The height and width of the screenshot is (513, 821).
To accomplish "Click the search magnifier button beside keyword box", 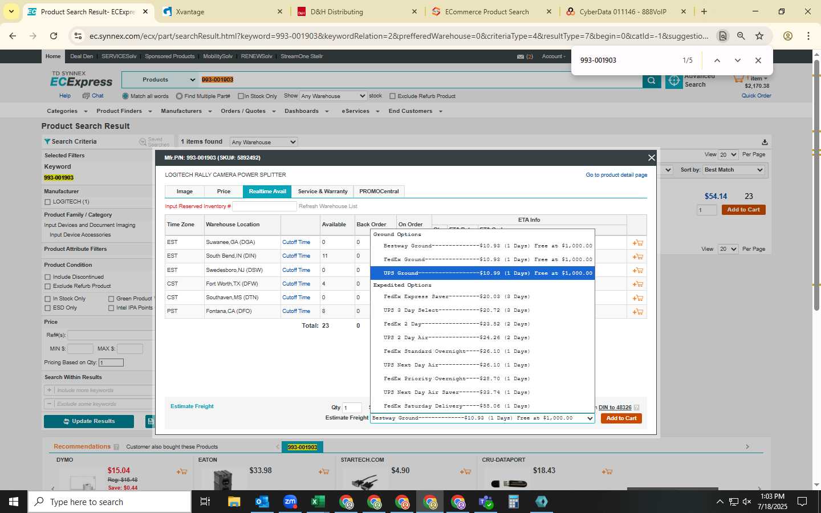I will coord(651,80).
